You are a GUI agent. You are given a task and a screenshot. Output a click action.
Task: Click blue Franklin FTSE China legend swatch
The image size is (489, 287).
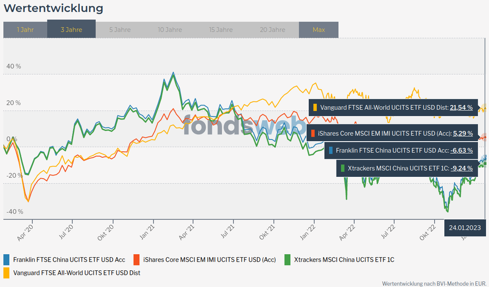click(x=6, y=260)
